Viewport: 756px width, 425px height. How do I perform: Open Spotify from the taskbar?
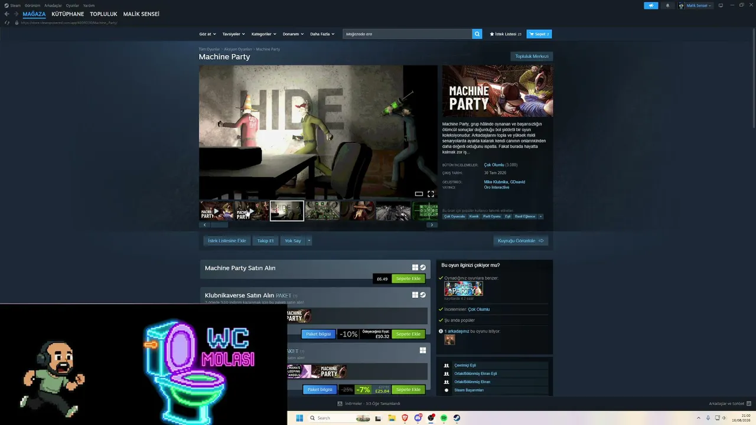[444, 418]
